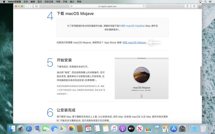Open News in the Dock
The image size is (215, 134).
(x=139, y=129)
